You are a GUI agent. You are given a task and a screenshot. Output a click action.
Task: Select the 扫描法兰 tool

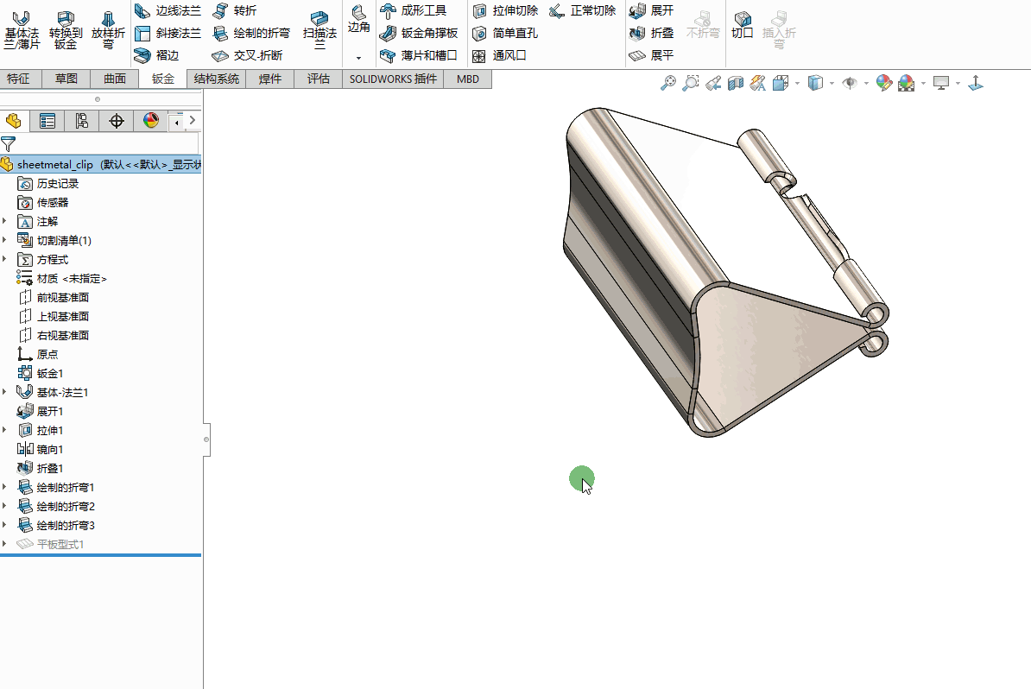(x=319, y=30)
